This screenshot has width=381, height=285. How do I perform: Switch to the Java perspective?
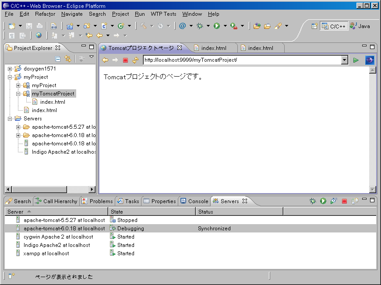(360, 26)
